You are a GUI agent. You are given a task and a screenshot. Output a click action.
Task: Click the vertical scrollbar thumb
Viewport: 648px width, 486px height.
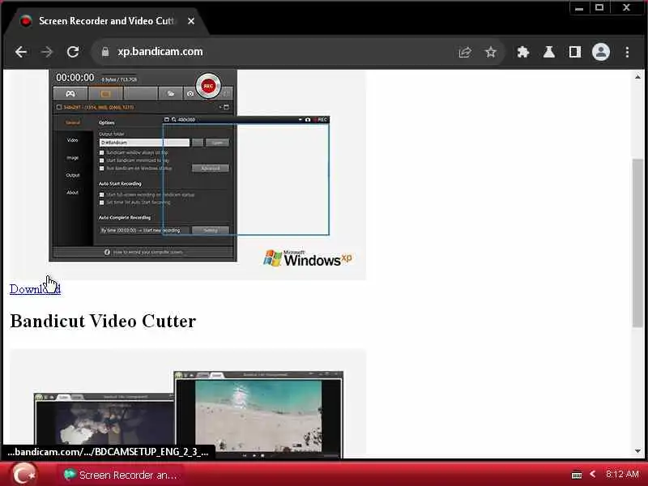click(x=637, y=243)
